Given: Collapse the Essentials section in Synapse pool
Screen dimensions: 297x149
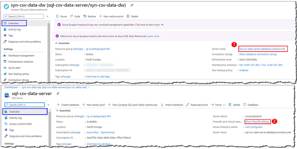Looking at the screenshot, I should point(56,43).
